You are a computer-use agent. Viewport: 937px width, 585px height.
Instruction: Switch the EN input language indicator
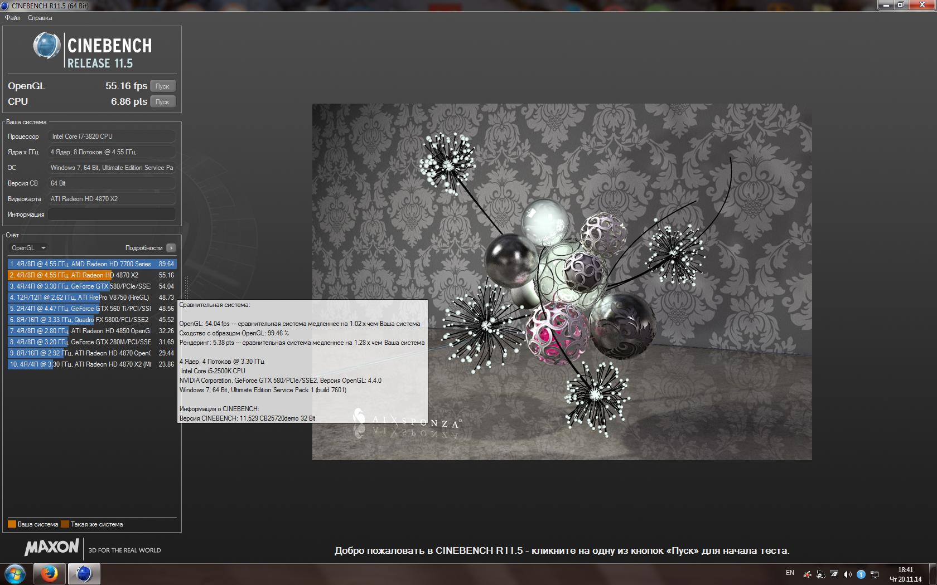pos(790,573)
